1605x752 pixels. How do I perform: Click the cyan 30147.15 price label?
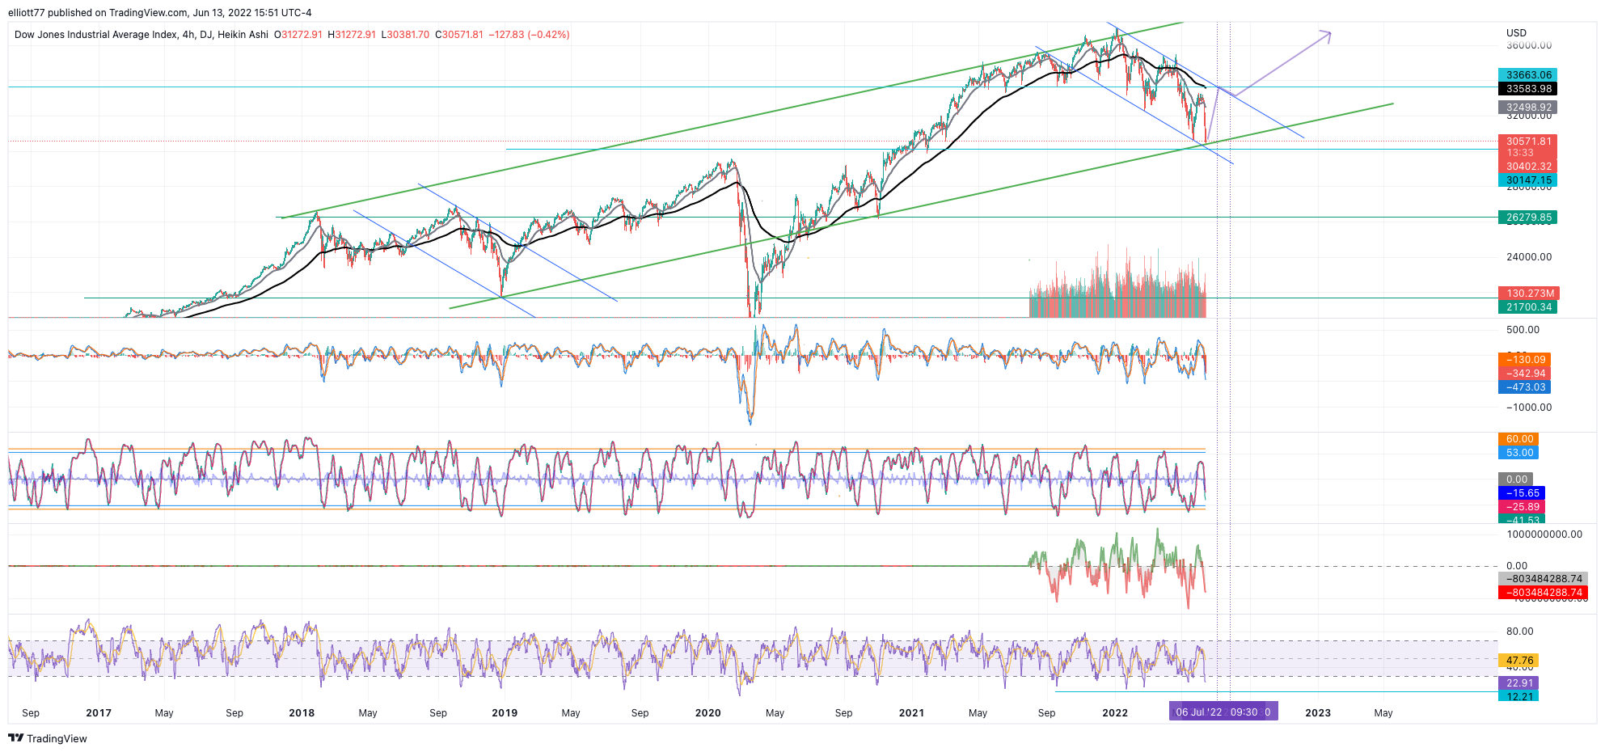pos(1527,180)
